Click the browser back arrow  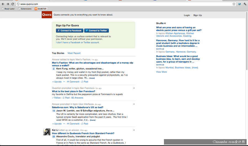pyautogui.click(x=3, y=4)
